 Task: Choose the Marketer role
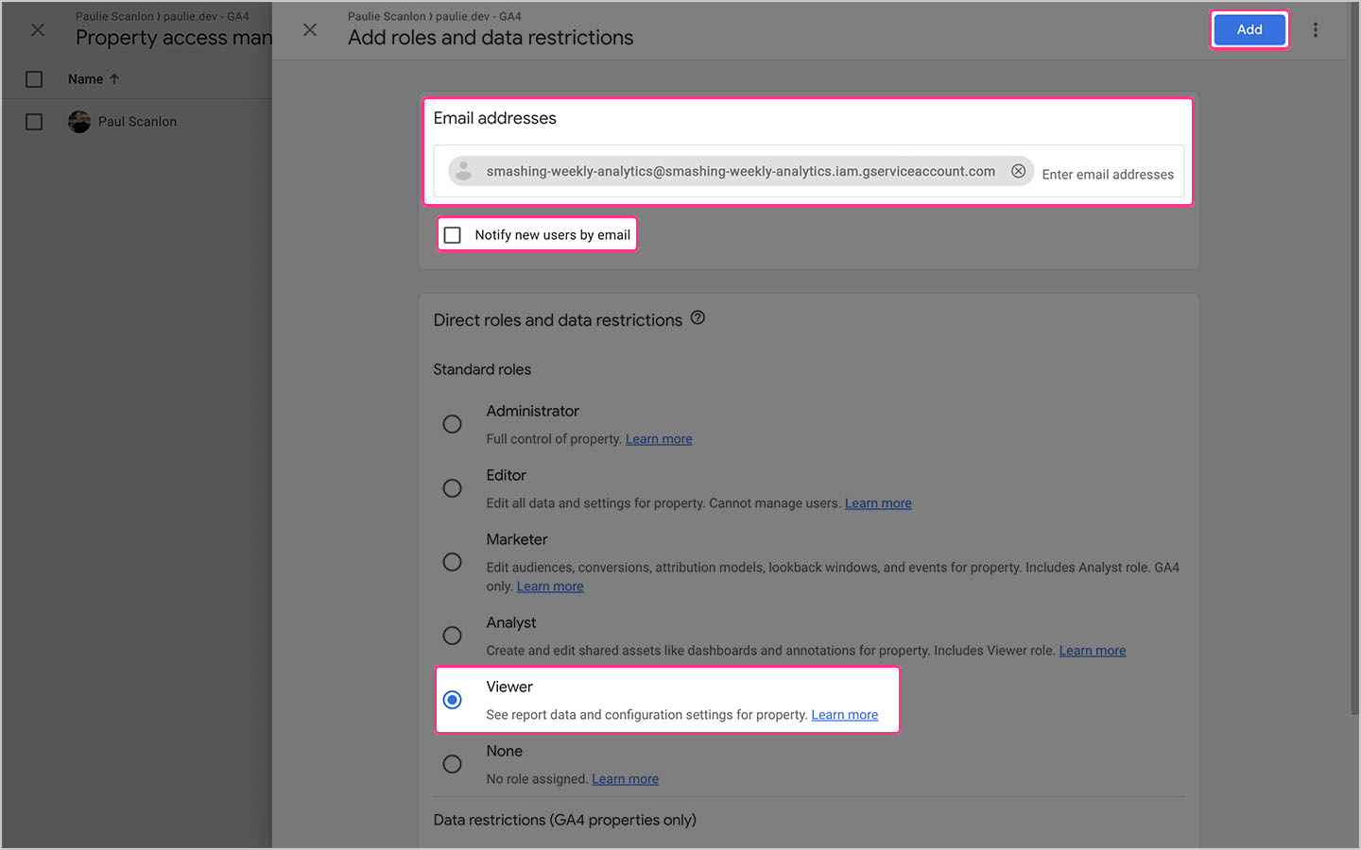click(452, 561)
